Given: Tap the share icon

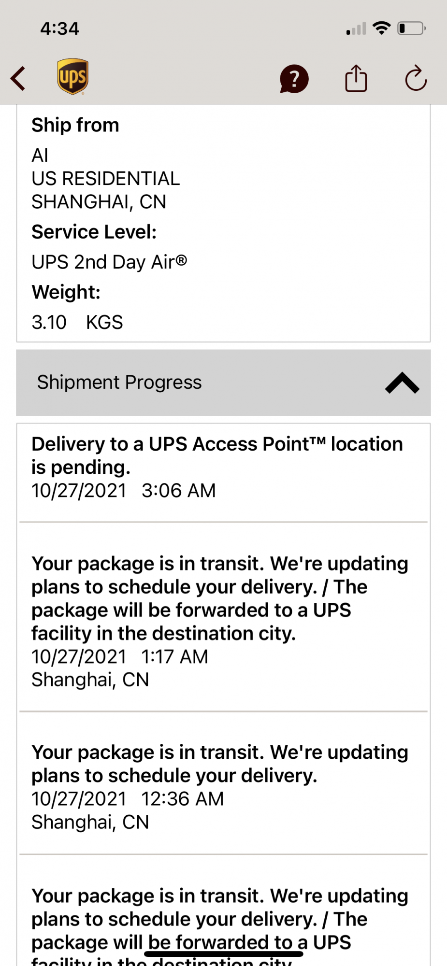Looking at the screenshot, I should [x=356, y=78].
